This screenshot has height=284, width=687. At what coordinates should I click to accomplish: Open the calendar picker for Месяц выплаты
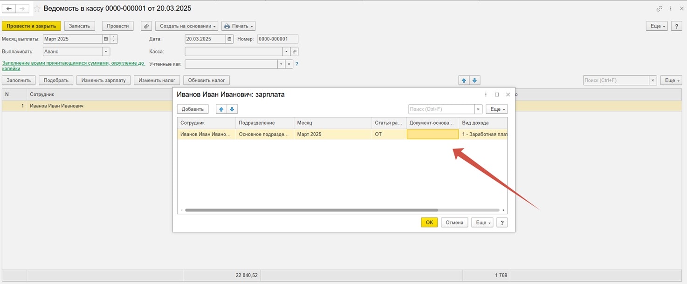(x=106, y=39)
